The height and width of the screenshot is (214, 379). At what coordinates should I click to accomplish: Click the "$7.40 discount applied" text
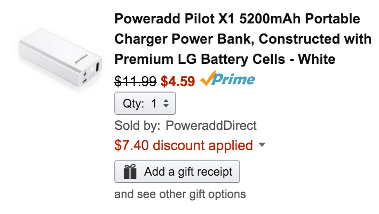tap(184, 145)
